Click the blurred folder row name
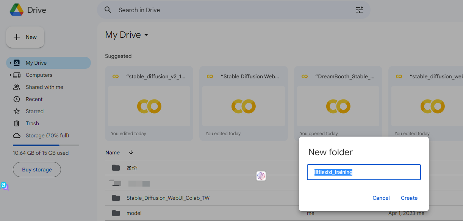Image resolution: width=463 pixels, height=221 pixels. 139,184
